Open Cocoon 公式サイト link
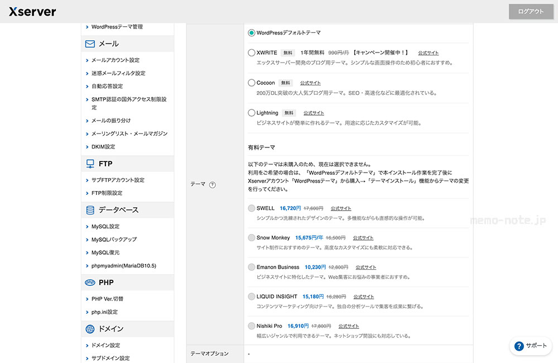 [x=310, y=83]
